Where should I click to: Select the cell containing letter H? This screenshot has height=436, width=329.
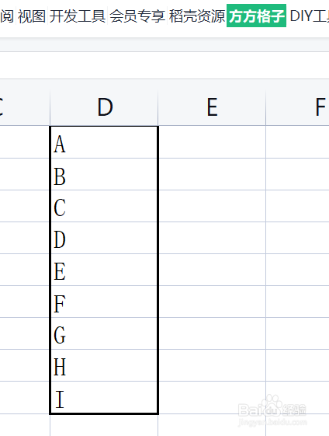click(x=104, y=365)
